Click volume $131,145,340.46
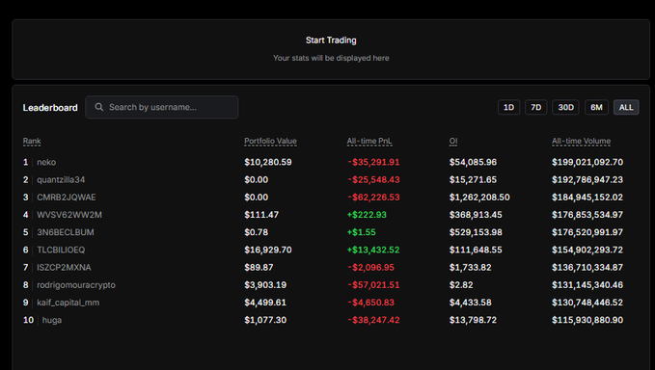The height and width of the screenshot is (370, 655). 587,285
